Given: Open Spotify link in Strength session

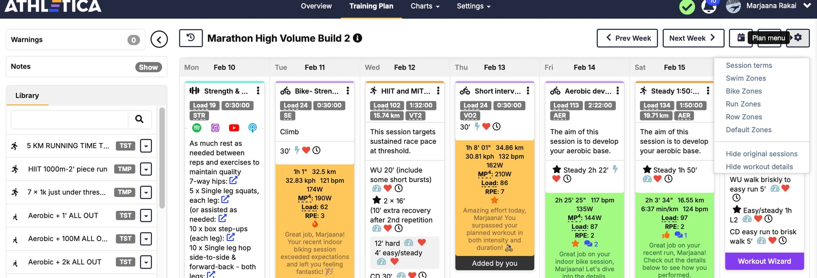Looking at the screenshot, I should click(x=197, y=128).
